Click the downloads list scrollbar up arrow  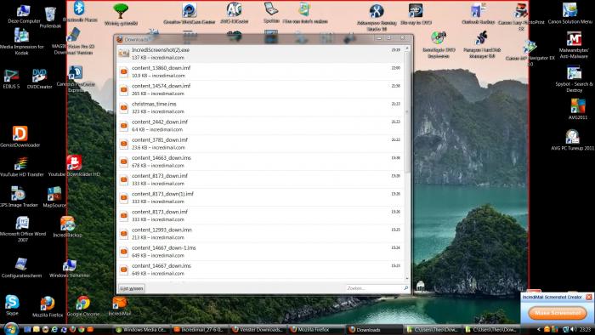[x=407, y=48]
